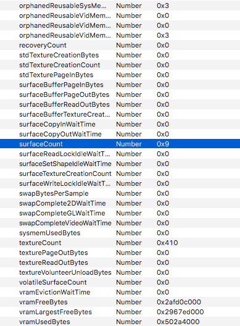Viewport: 240px width, 326px height.
Task: Select swapComplete2DWaitTime in the list
Action: tap(120, 203)
